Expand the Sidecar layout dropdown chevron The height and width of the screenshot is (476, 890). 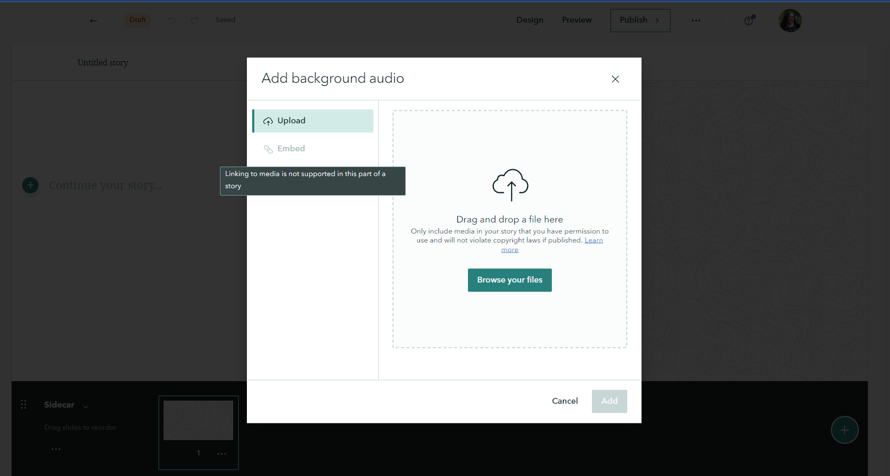point(85,406)
